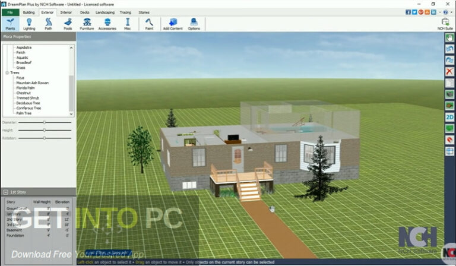Click the LinkedIn share icon

433,12
